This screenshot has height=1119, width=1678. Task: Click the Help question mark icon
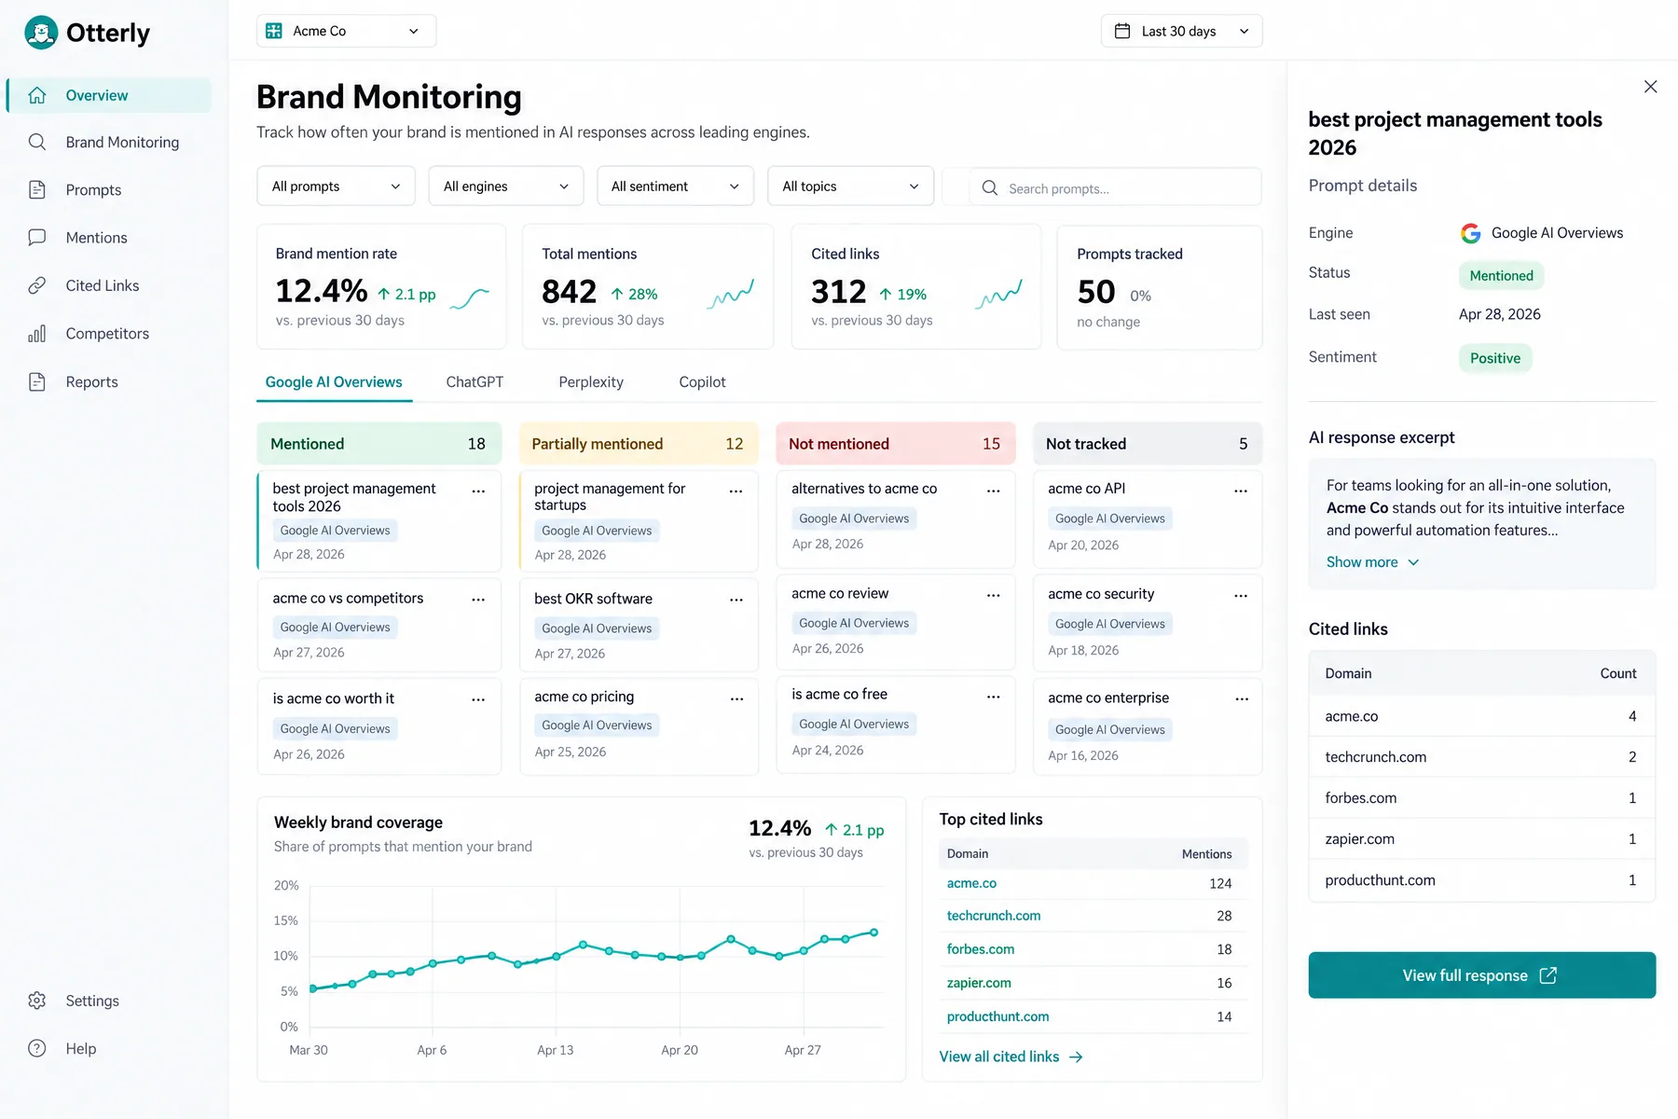[37, 1048]
